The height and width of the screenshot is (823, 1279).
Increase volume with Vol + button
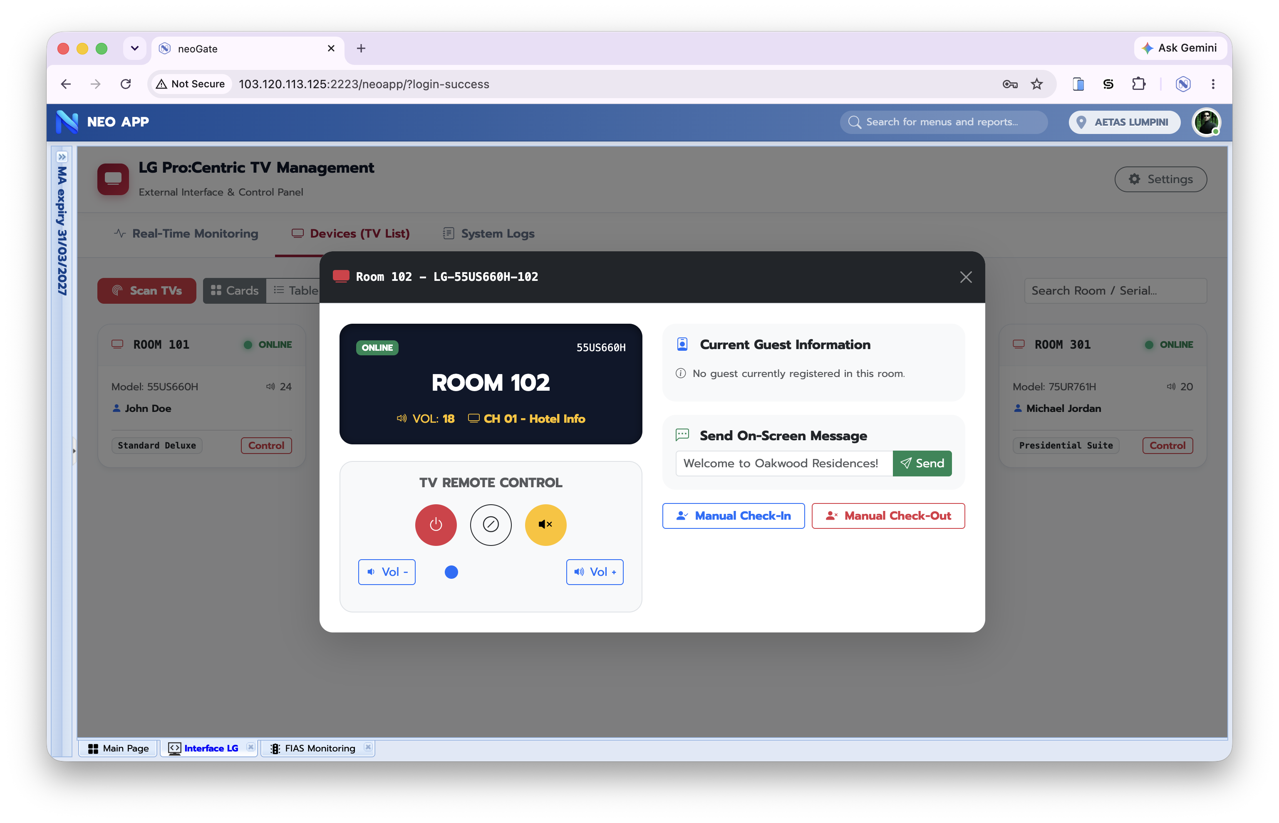(x=595, y=572)
